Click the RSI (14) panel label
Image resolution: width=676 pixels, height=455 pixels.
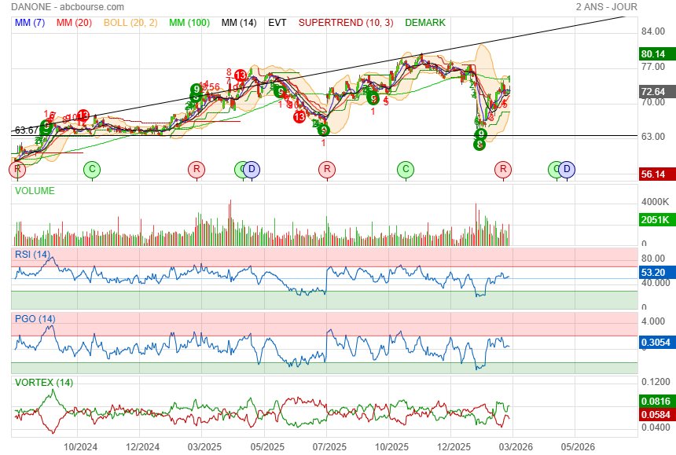click(x=32, y=254)
